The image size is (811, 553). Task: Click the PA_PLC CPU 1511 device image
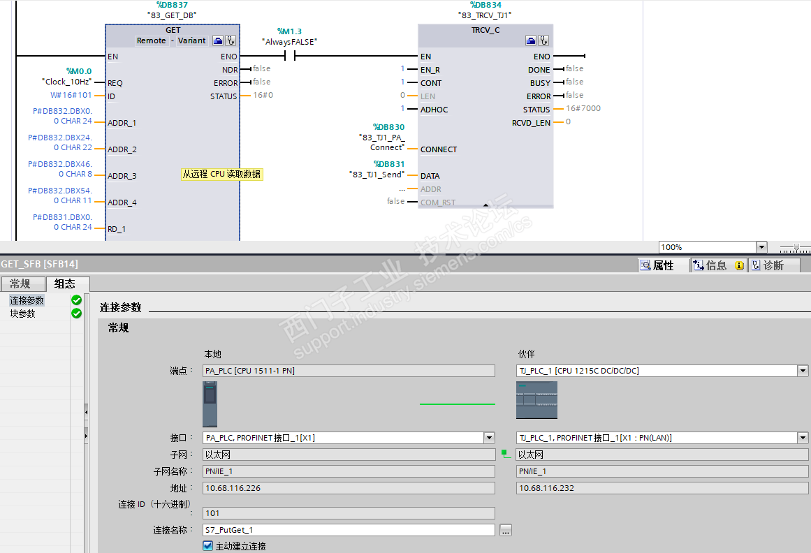(210, 404)
